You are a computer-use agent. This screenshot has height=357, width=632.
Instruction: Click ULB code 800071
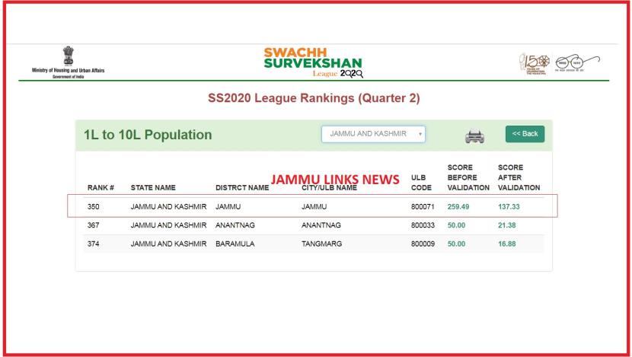(x=423, y=207)
